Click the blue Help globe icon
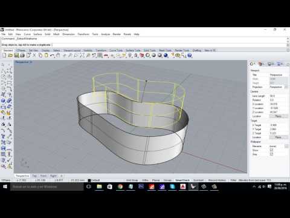This screenshot has width=290, height=218. point(190,55)
